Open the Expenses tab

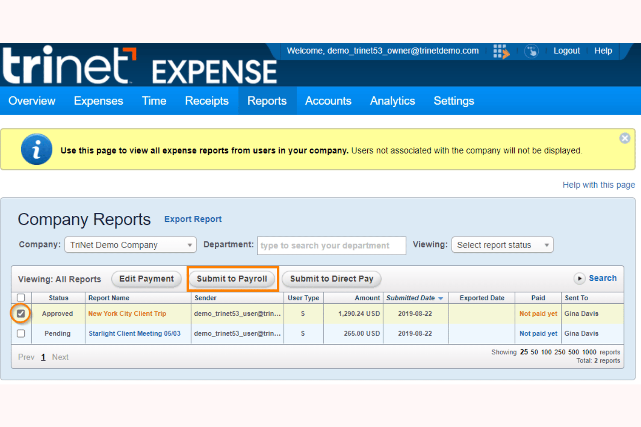98,101
